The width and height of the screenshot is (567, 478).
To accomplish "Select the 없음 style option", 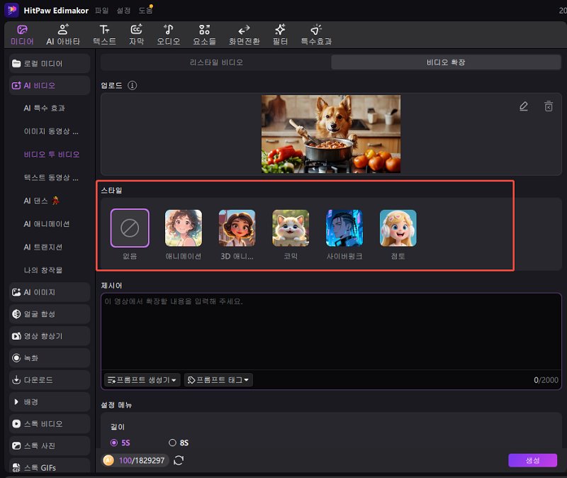I will click(130, 228).
